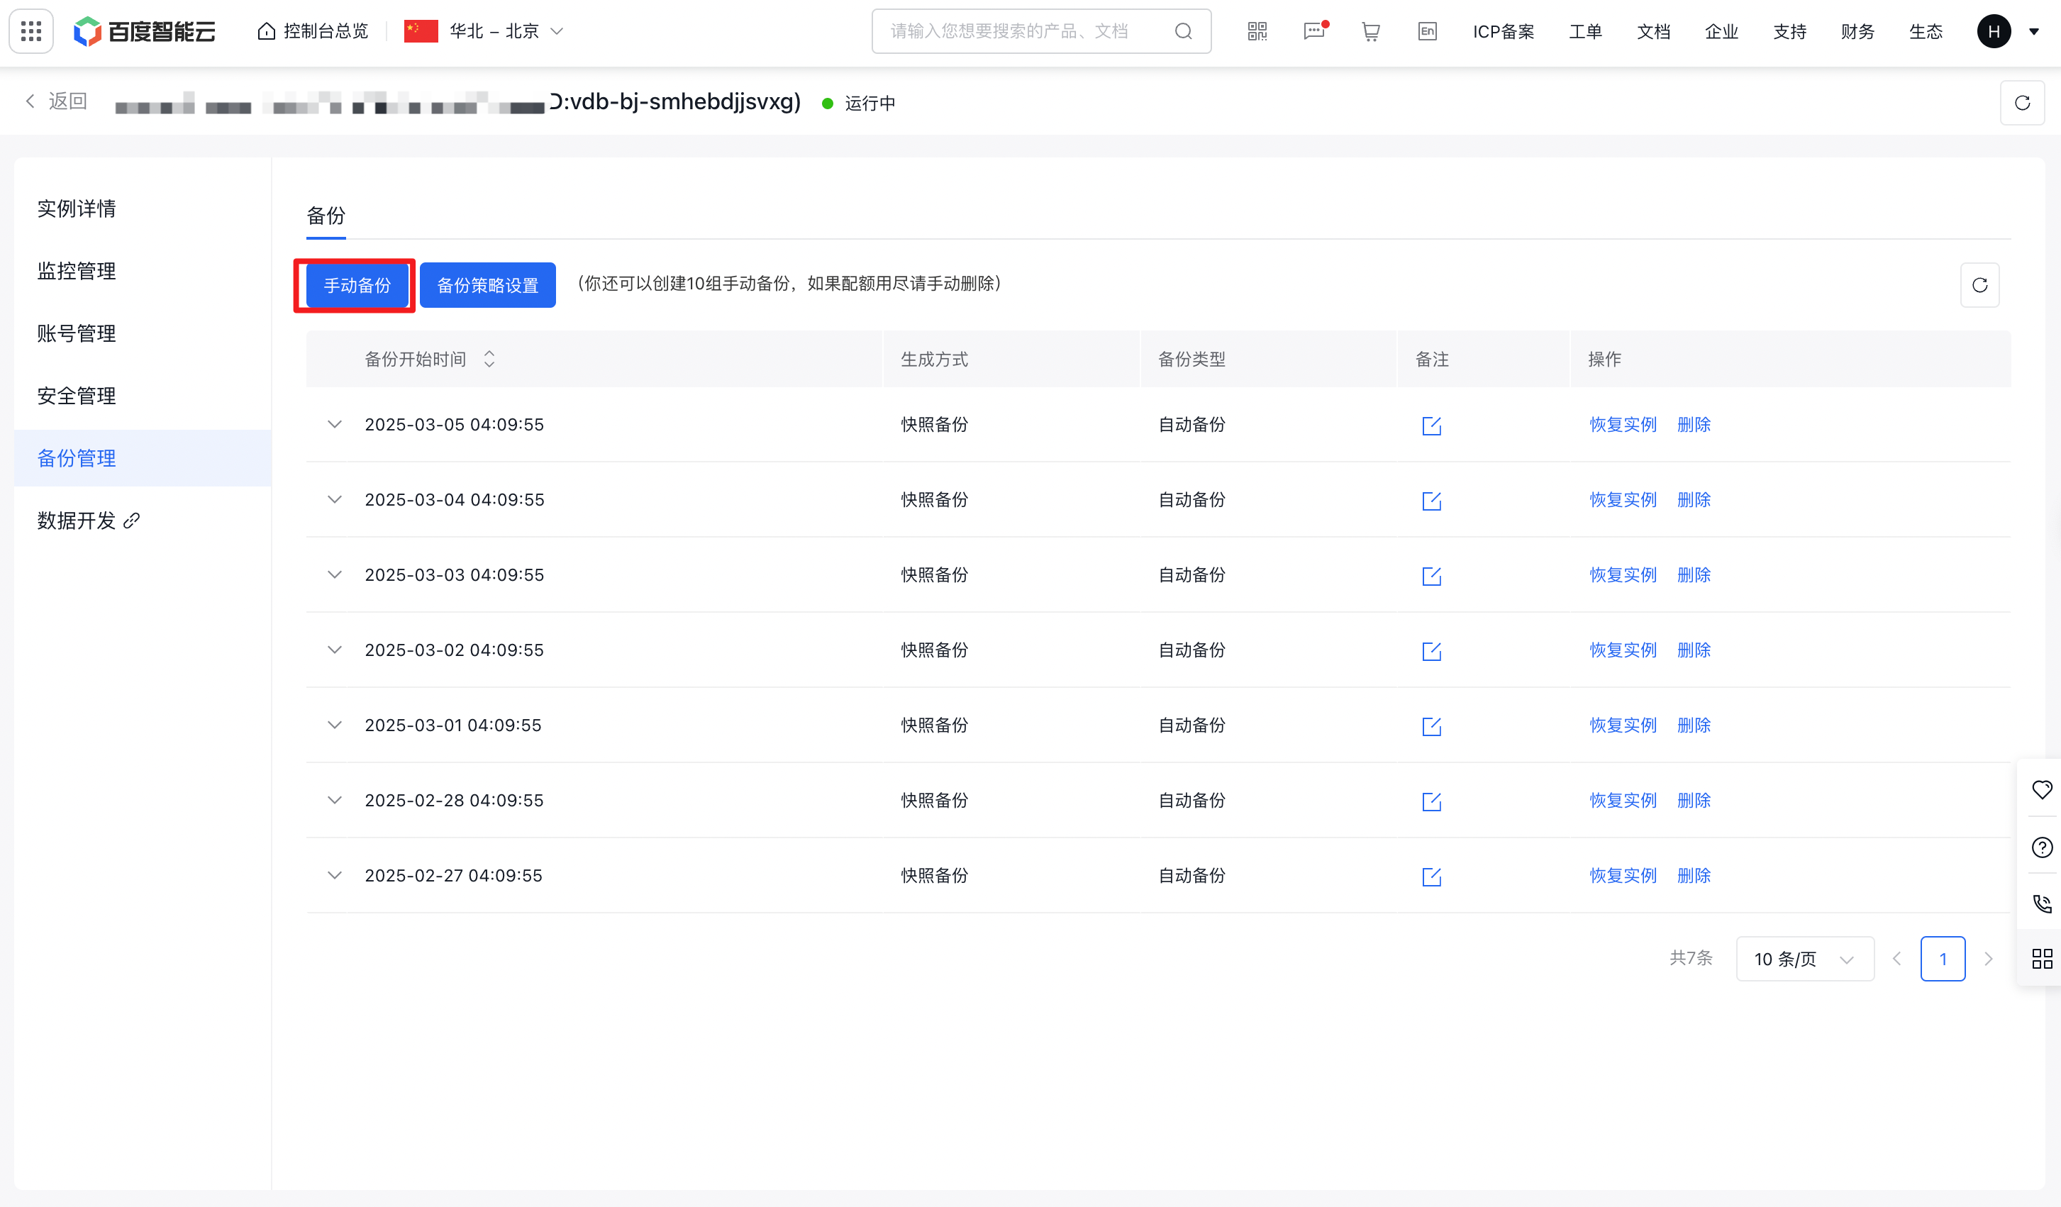Click 恢复实例 for 2025-03-05 backup
Viewport: 2061px width, 1207px height.
point(1623,424)
